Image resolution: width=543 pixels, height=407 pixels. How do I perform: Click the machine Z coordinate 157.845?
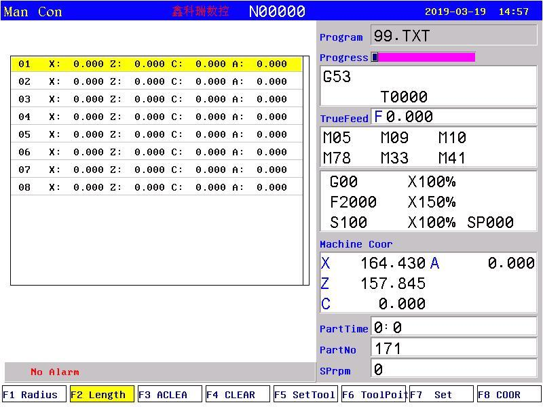393,284
